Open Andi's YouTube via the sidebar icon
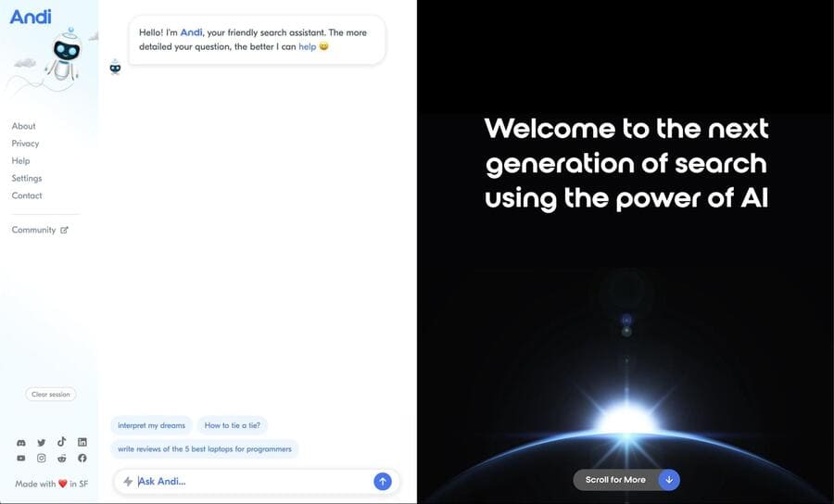This screenshot has height=504, width=834. (20, 458)
